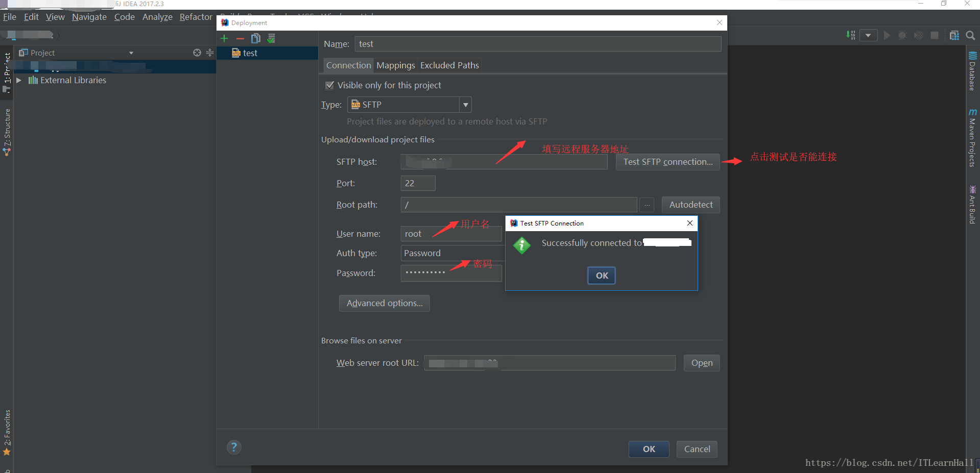This screenshot has height=473, width=980.
Task: Click scroll from source target icon
Action: click(x=197, y=53)
